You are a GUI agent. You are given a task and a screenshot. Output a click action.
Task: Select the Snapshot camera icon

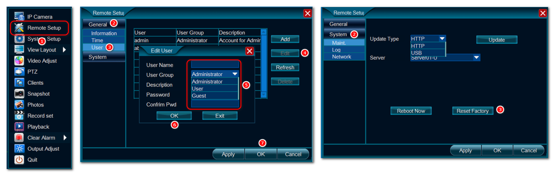tap(19, 94)
